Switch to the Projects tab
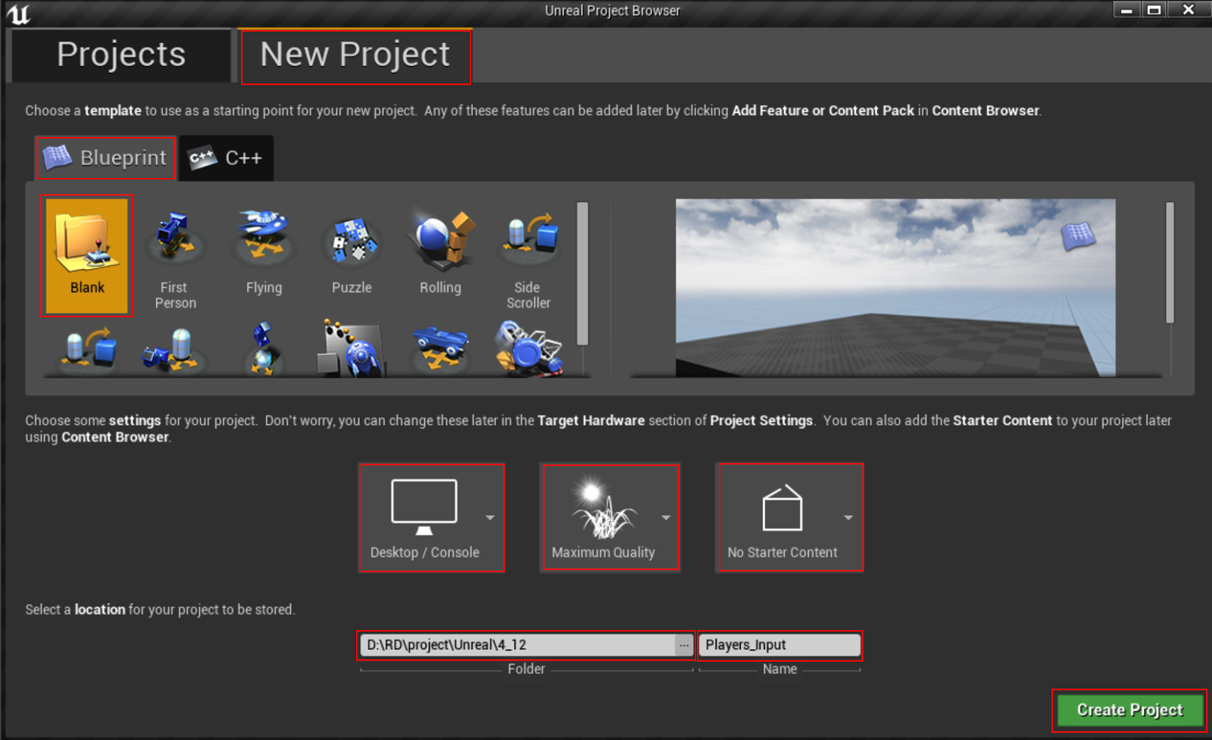The height and width of the screenshot is (740, 1212). pos(120,55)
